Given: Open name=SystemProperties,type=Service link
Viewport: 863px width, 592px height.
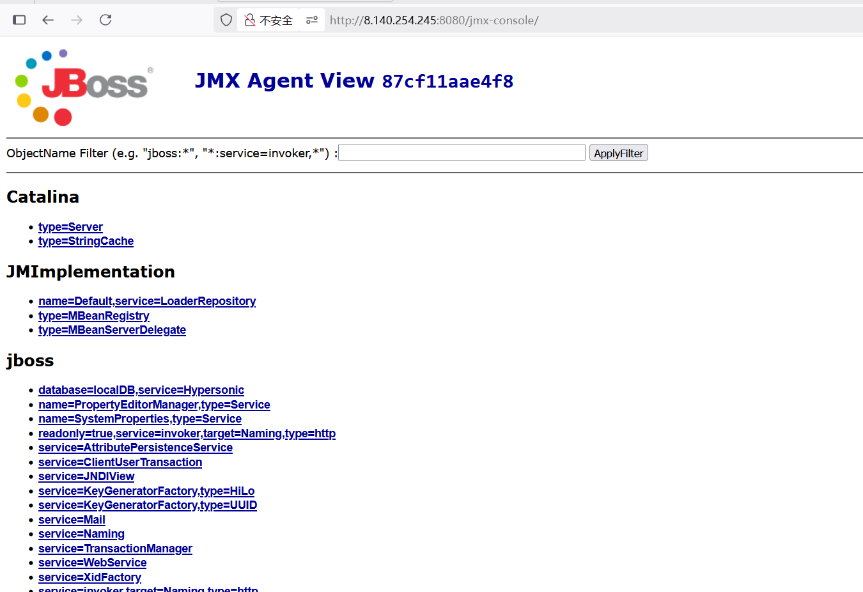Looking at the screenshot, I should [x=140, y=419].
